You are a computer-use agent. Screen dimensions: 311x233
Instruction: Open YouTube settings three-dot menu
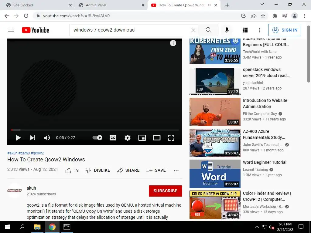(x=259, y=30)
